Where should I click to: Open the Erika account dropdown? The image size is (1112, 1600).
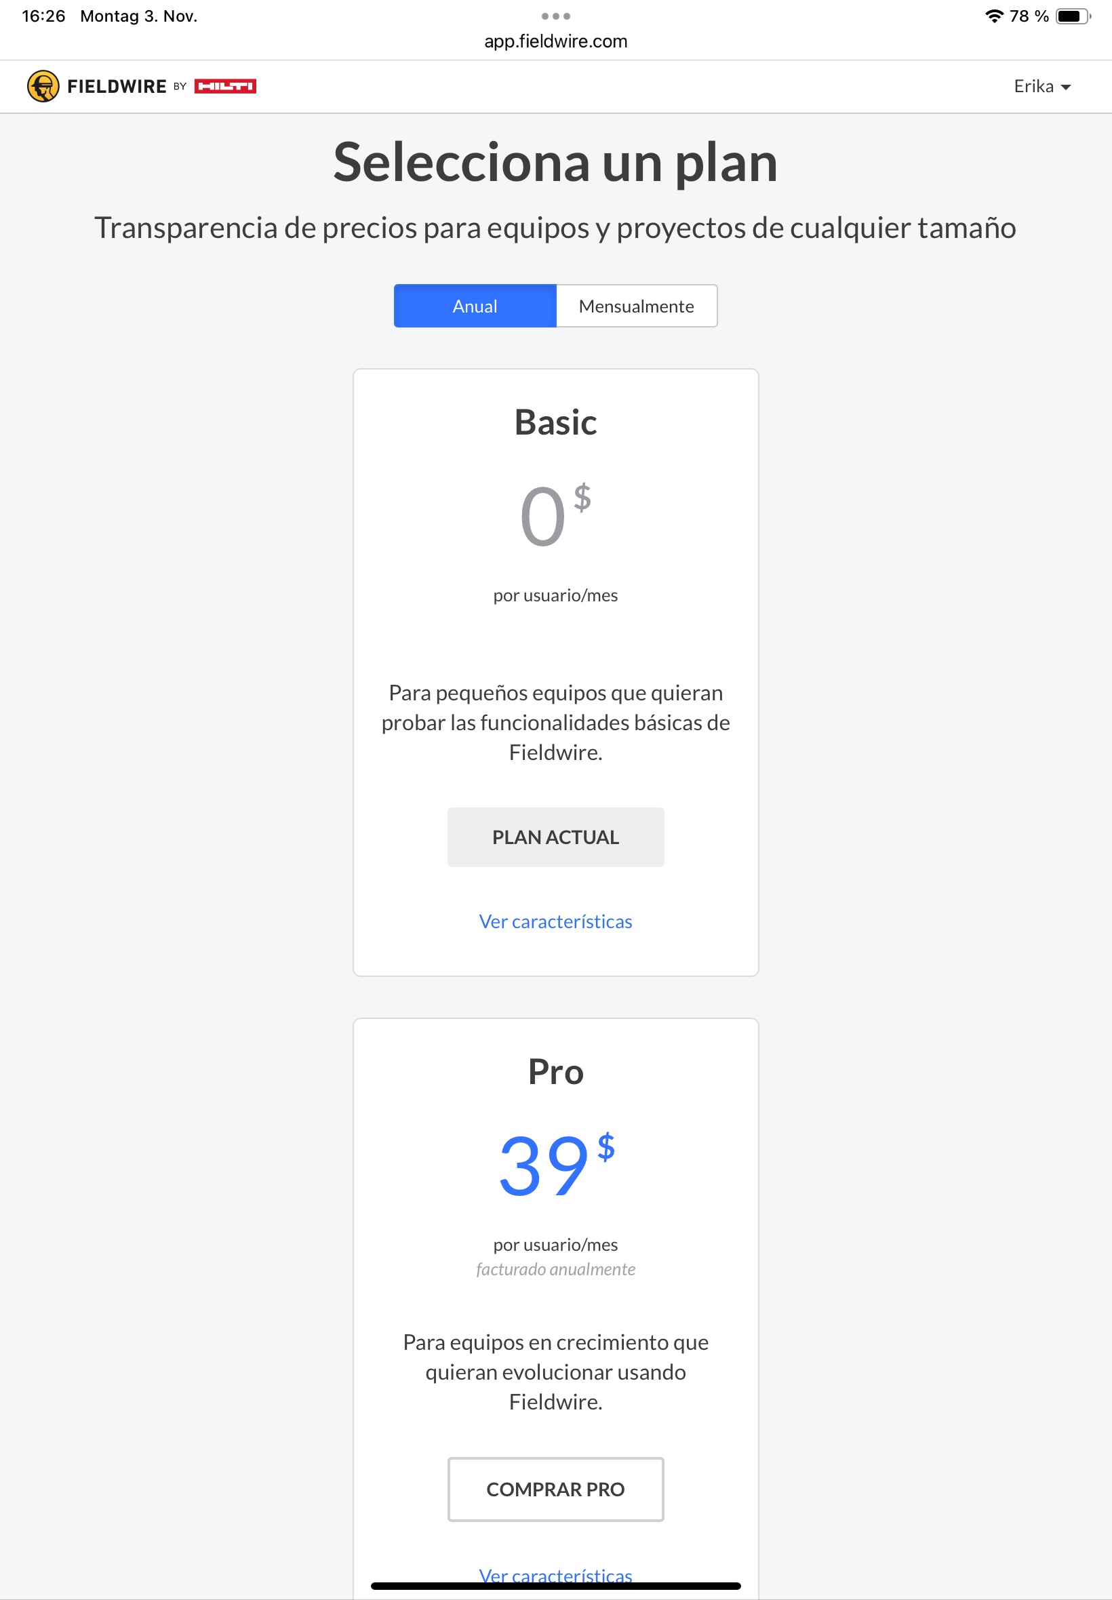pos(1041,86)
